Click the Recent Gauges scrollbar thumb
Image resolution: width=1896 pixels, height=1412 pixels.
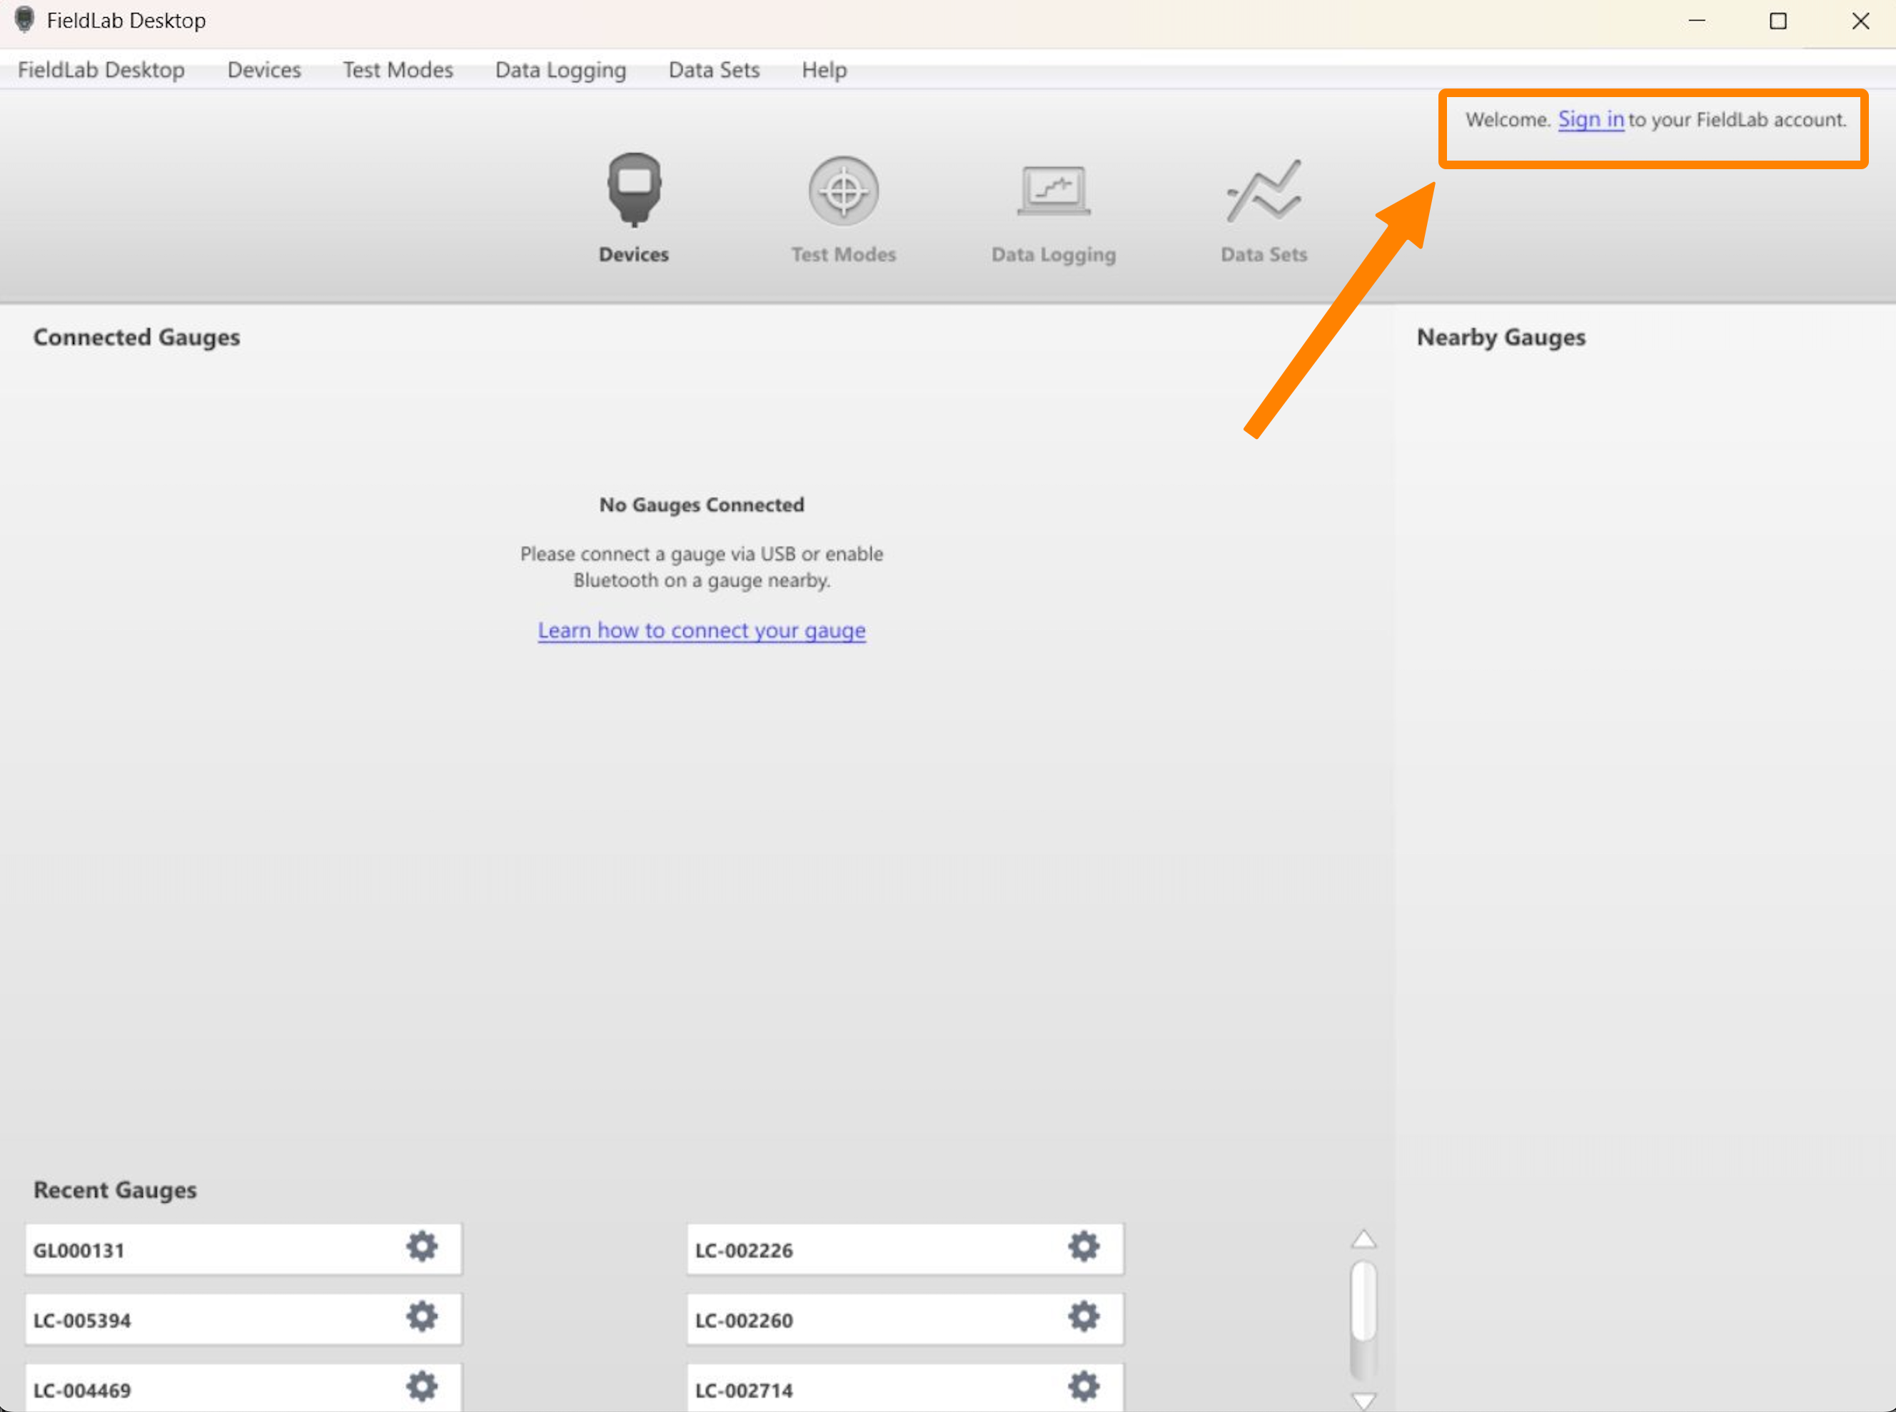coord(1363,1299)
